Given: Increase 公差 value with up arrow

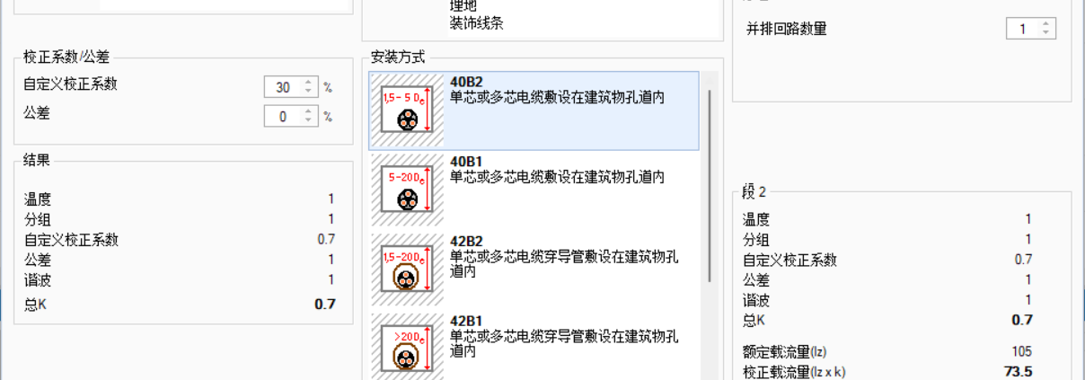Looking at the screenshot, I should pyautogui.click(x=308, y=111).
